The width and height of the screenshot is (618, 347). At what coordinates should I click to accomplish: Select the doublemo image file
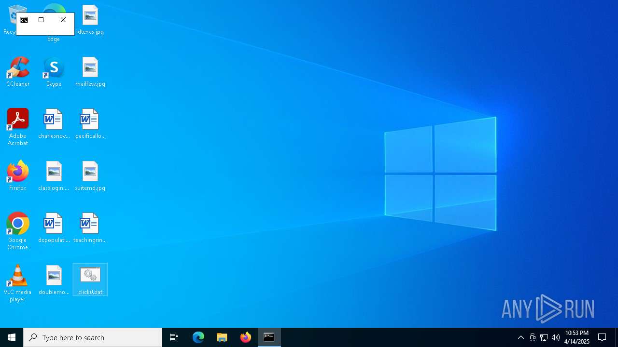pos(54,280)
